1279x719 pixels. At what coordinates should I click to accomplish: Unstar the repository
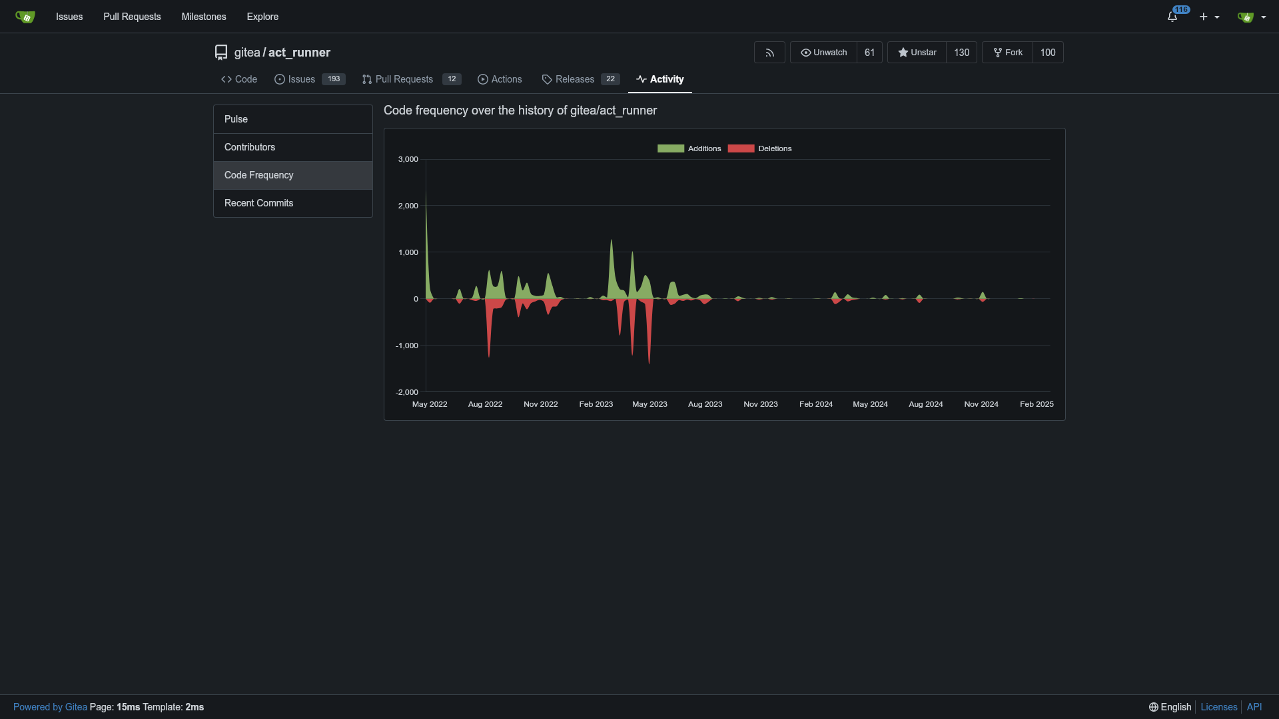[917, 53]
